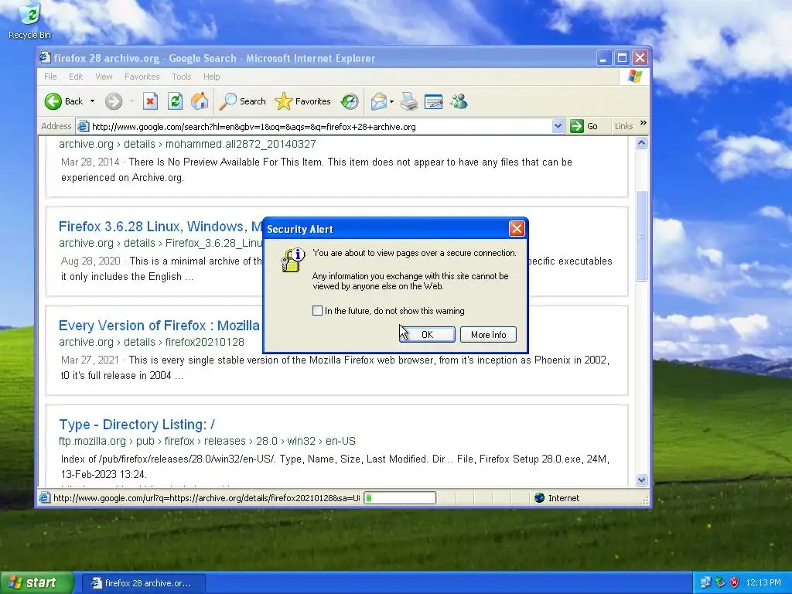792x594 pixels.
Task: Expand the Links toolbar chevron
Action: click(x=643, y=123)
